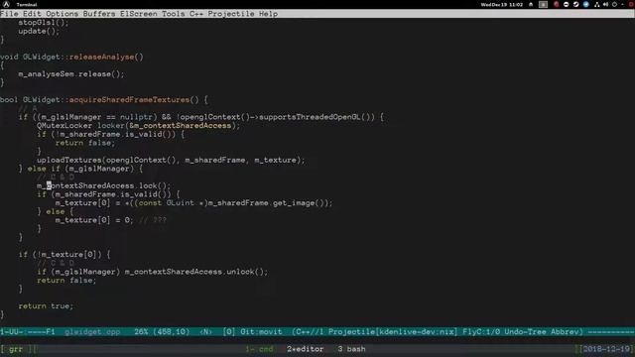Switch to tmux window 2 editor

(306, 349)
